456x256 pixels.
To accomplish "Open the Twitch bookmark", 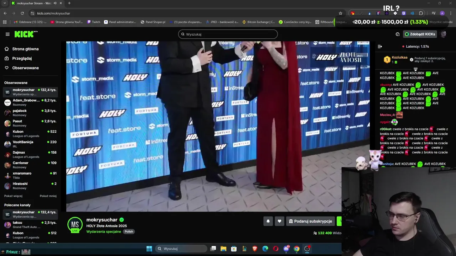I will (x=94, y=22).
